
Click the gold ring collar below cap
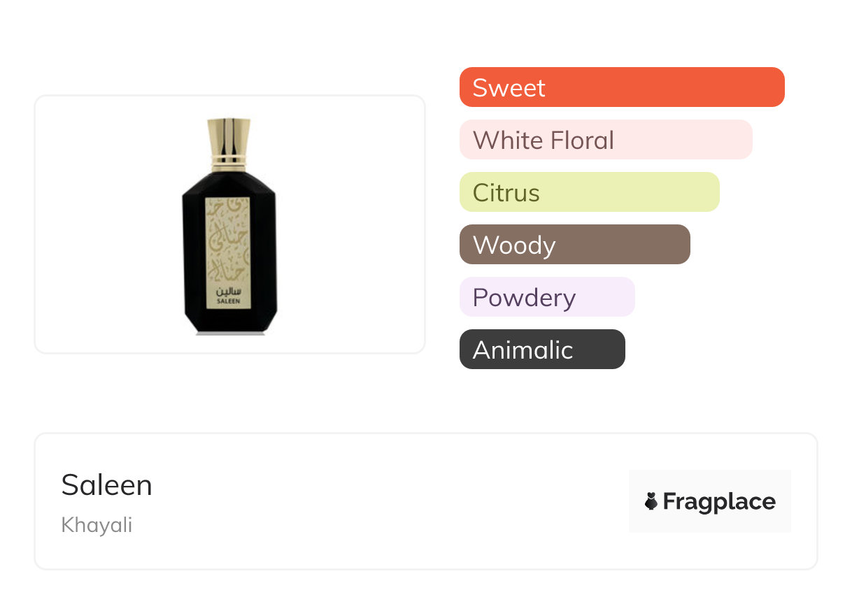[x=229, y=163]
